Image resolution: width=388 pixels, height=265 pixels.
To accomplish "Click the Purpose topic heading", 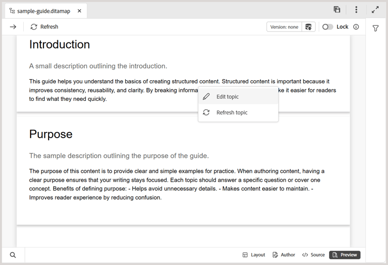I will click(51, 134).
